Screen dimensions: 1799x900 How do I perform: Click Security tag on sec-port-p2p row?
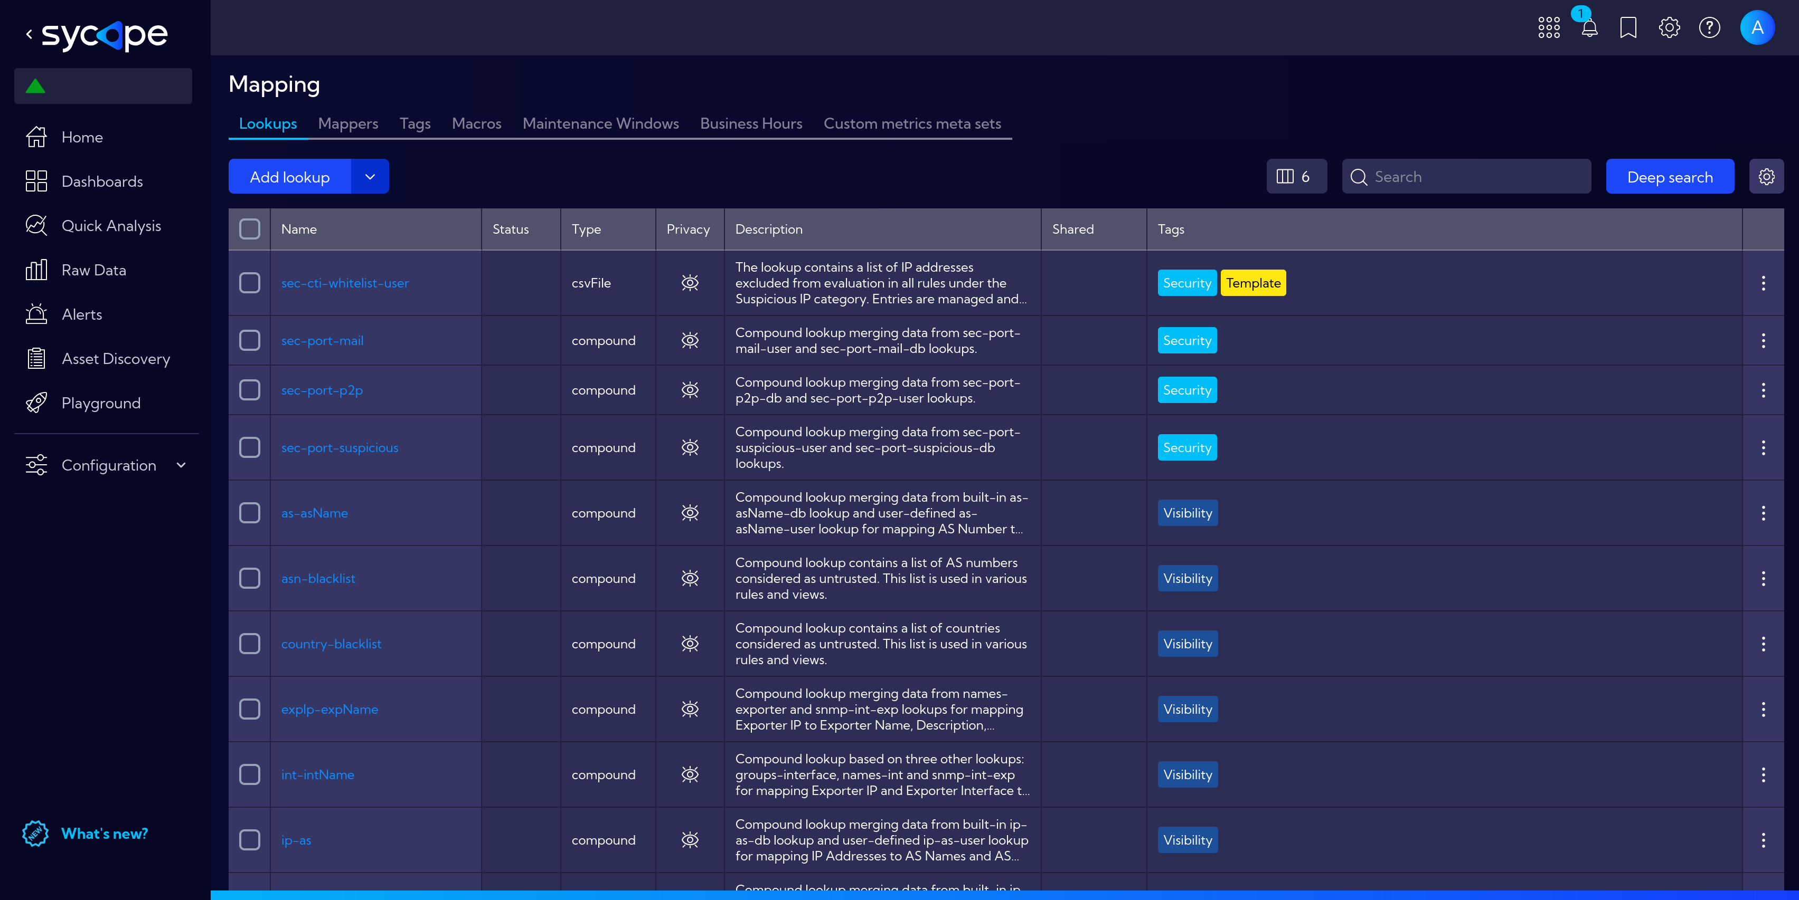(1186, 390)
